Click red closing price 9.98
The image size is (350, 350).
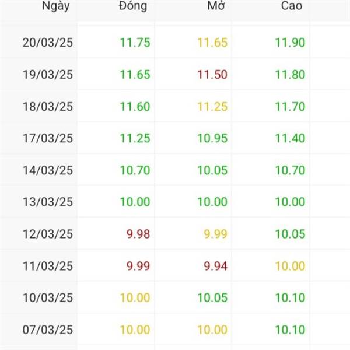coord(138,234)
